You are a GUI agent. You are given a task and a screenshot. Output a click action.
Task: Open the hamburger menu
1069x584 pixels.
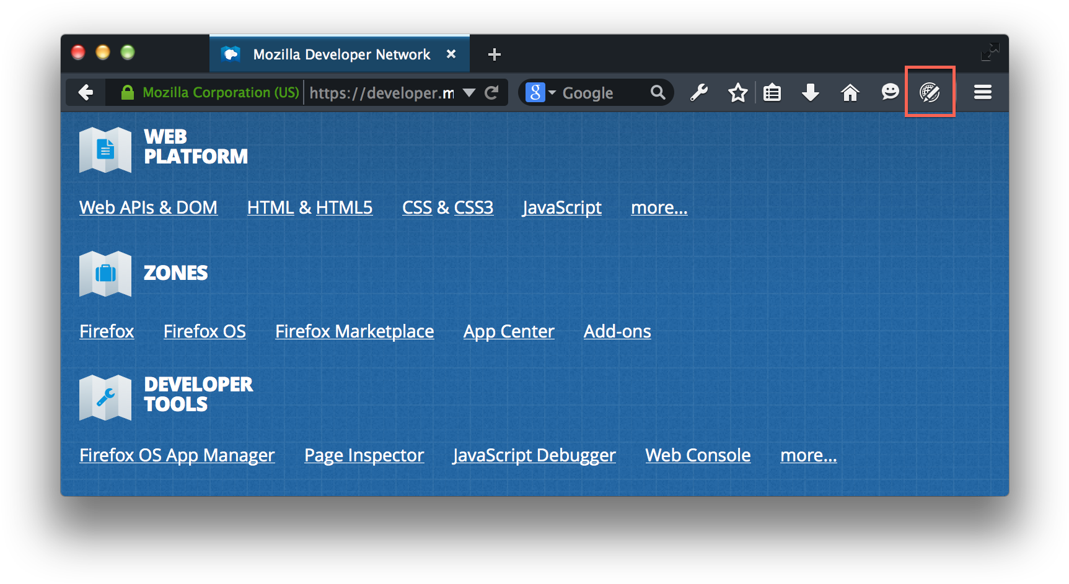click(x=983, y=92)
